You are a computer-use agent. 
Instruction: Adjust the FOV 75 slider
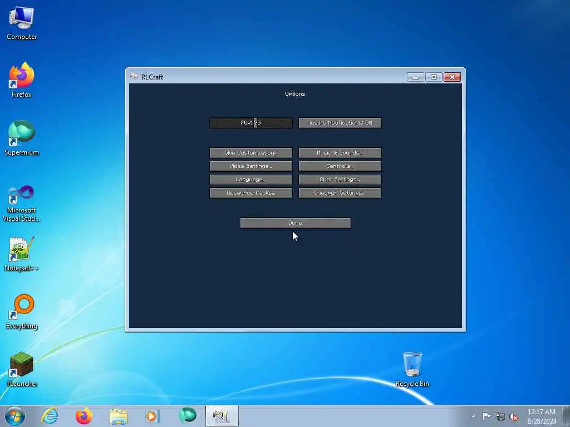point(251,123)
